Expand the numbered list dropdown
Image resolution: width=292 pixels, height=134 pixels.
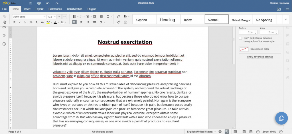tap(84, 17)
